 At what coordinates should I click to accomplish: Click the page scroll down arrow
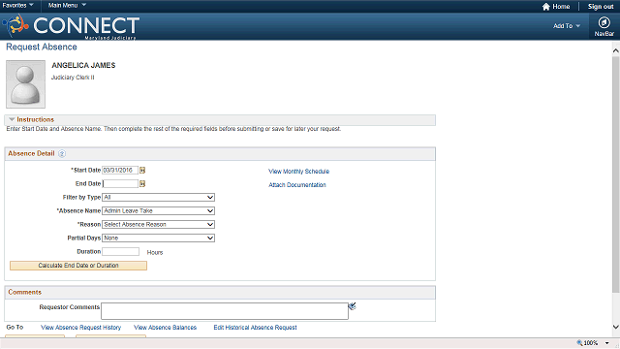click(x=616, y=327)
